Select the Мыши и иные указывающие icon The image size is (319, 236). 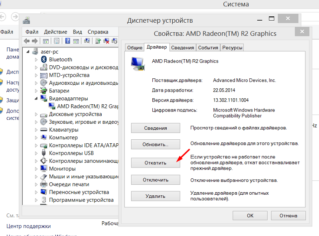[44, 176]
